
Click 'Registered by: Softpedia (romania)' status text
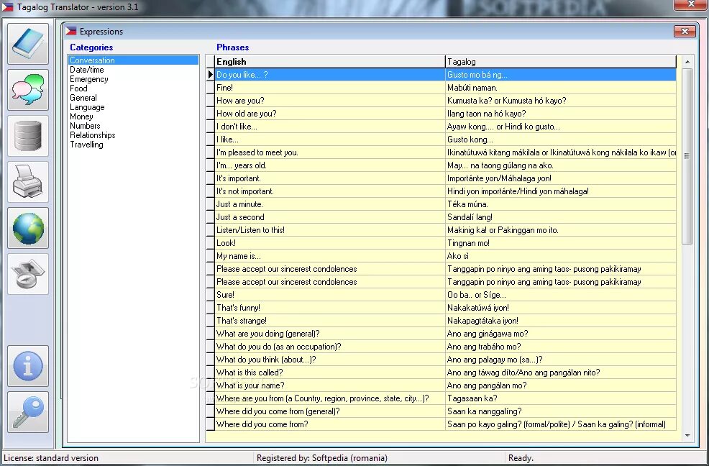point(322,458)
